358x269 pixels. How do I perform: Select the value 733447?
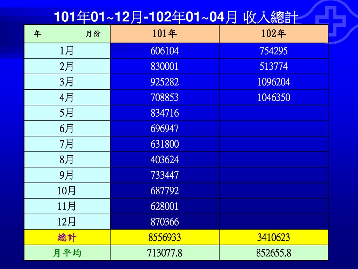click(165, 175)
